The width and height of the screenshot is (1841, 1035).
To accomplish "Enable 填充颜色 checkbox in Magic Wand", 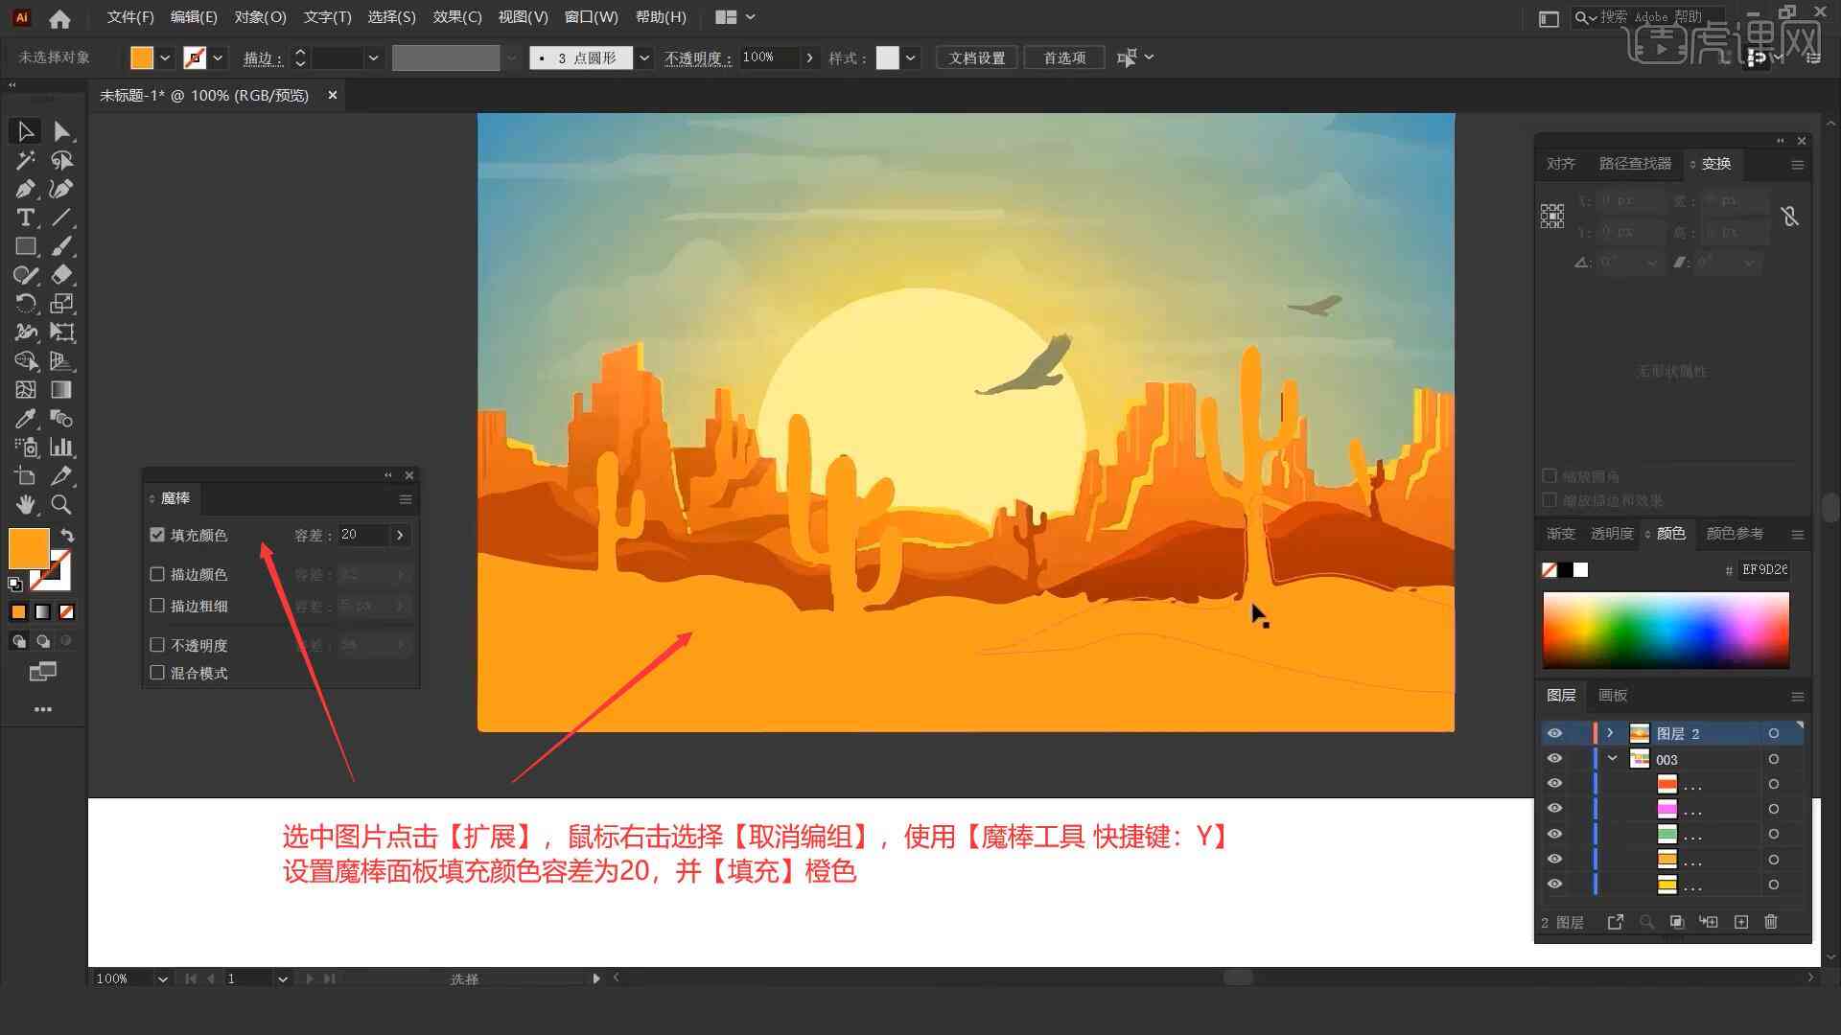I will click(158, 533).
